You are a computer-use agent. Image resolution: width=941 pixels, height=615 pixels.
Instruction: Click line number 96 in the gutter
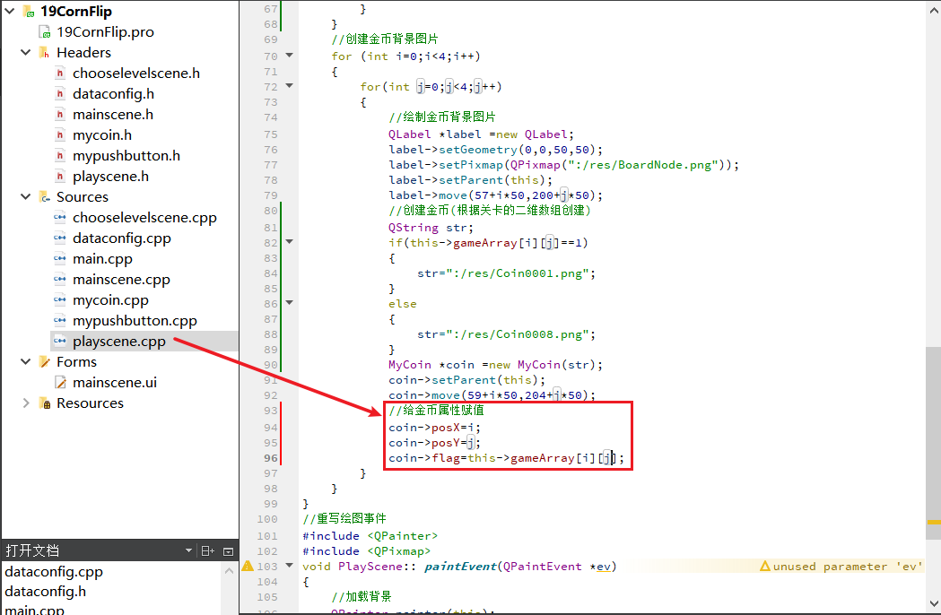[271, 458]
